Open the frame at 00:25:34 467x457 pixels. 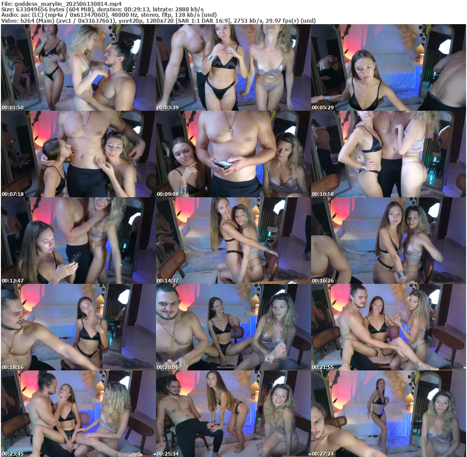click(233, 414)
